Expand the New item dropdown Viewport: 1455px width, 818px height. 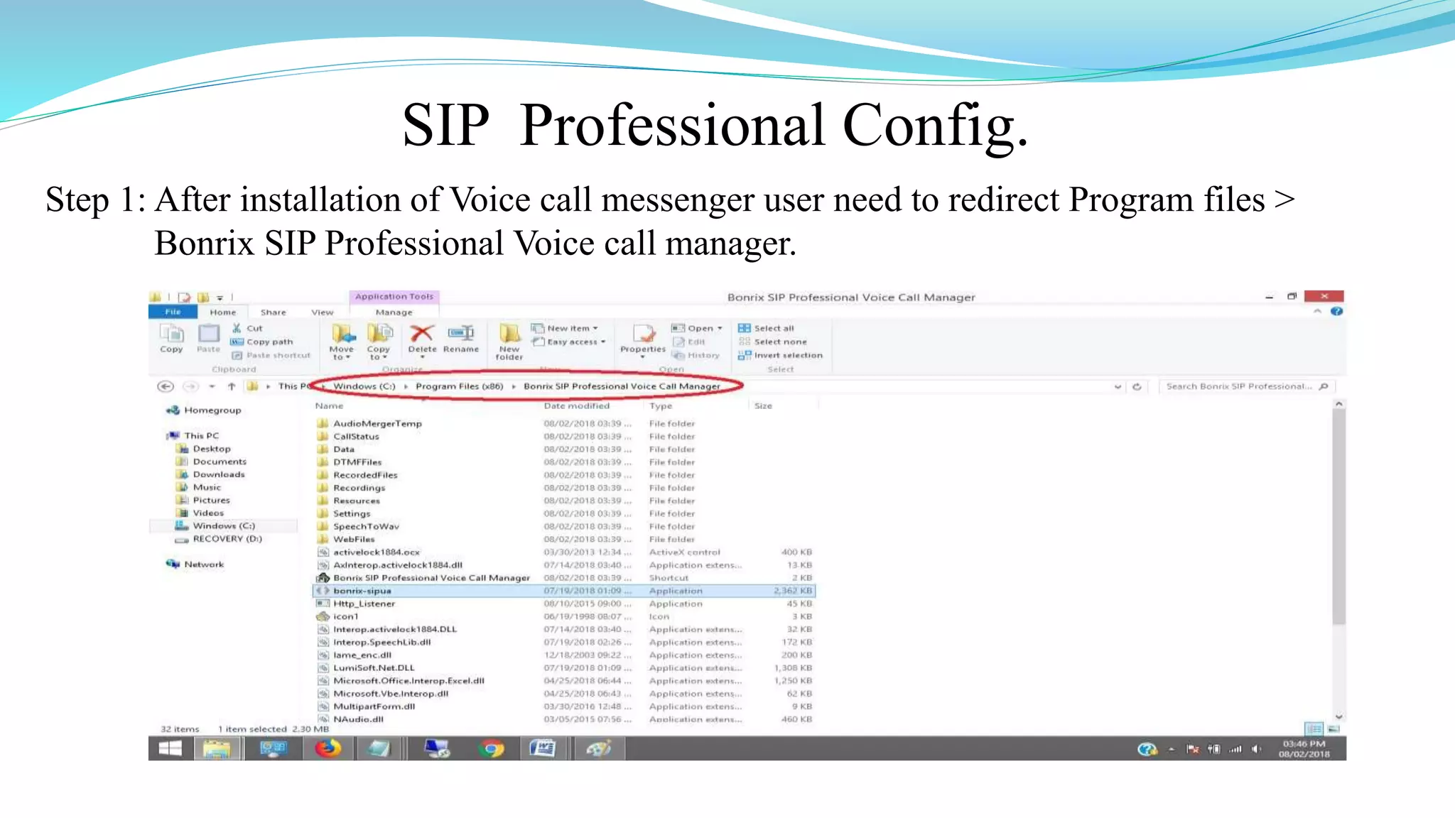(x=565, y=328)
